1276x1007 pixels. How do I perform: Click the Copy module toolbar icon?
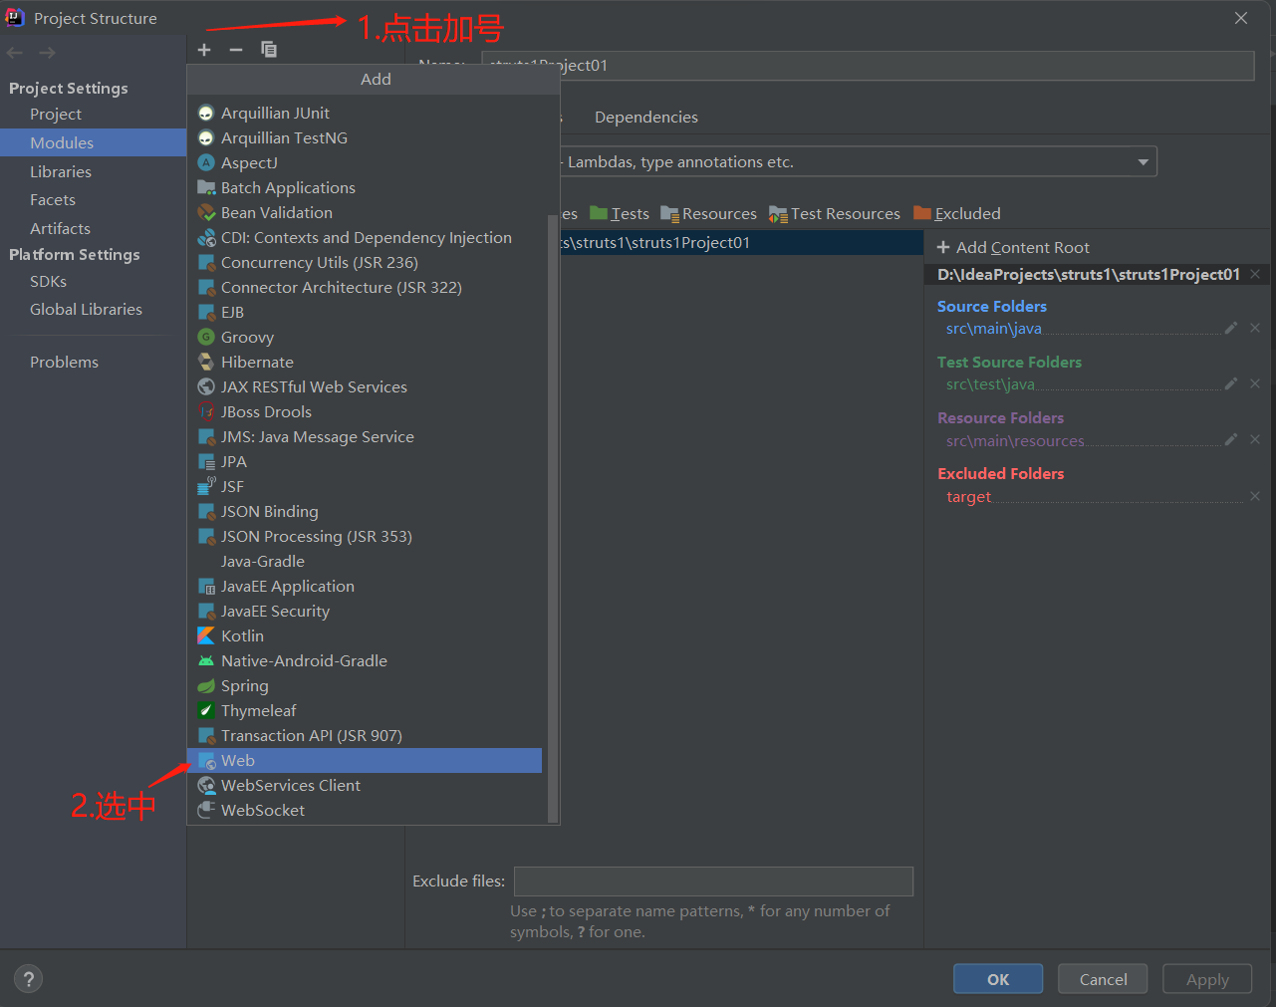[269, 50]
